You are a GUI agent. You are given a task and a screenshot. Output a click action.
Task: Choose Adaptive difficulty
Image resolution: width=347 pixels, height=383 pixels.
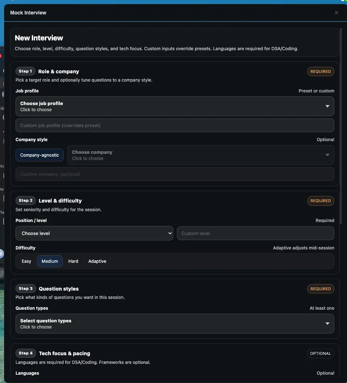[x=97, y=261]
